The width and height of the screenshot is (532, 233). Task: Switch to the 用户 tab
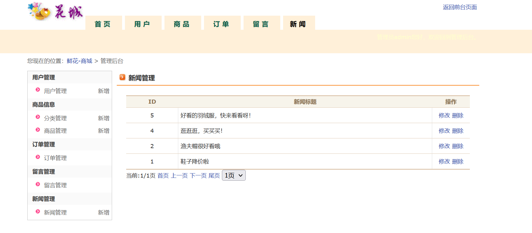[x=143, y=23]
